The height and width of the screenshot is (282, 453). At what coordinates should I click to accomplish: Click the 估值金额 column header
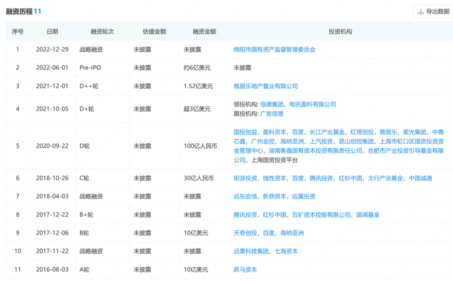tap(154, 31)
